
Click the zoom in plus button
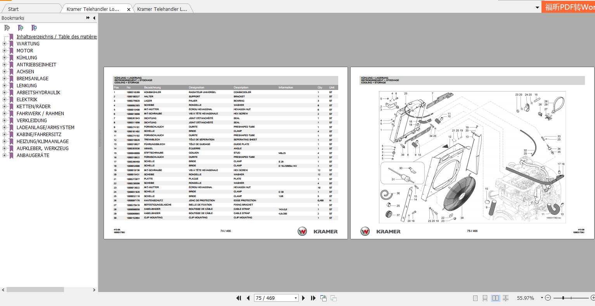tap(592, 298)
